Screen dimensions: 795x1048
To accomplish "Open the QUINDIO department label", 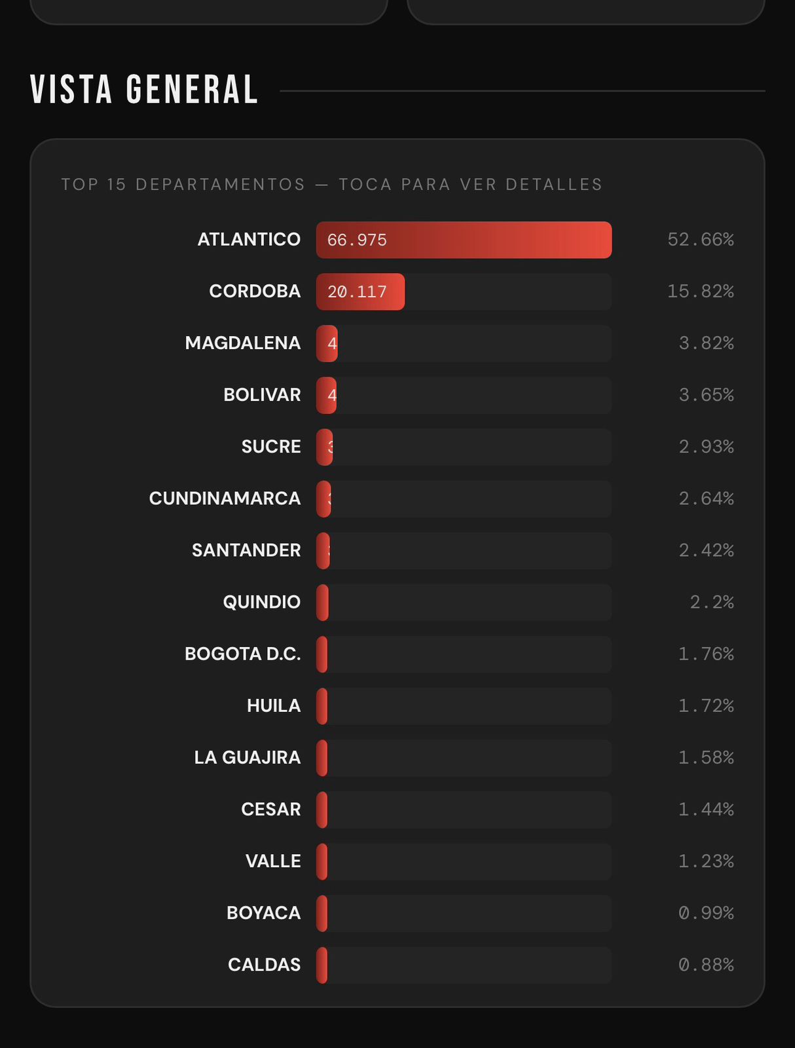I will 261,602.
